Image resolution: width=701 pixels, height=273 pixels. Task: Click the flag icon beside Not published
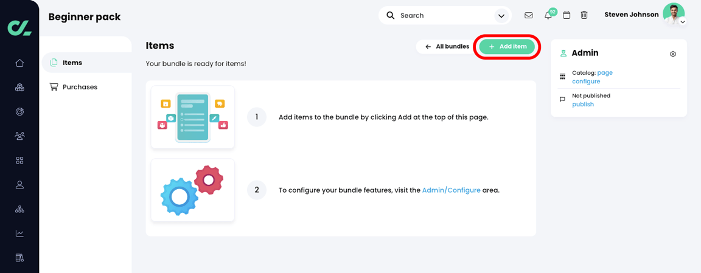click(562, 100)
